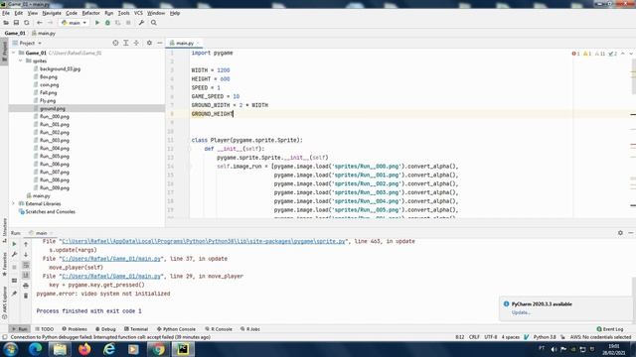Select coin.png in the project tree
This screenshot has height=357, width=636.
pos(49,84)
